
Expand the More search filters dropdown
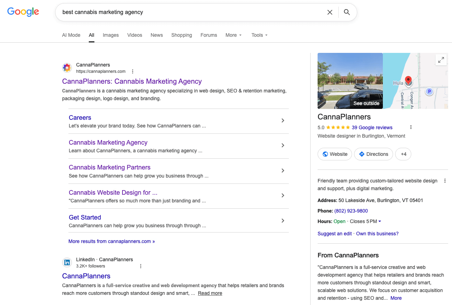(234, 35)
